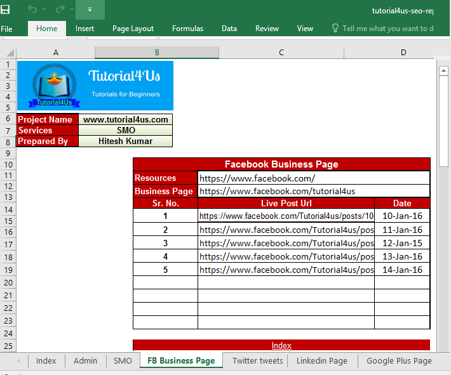This screenshot has width=451, height=375.
Task: Select column C header
Action: (281, 53)
